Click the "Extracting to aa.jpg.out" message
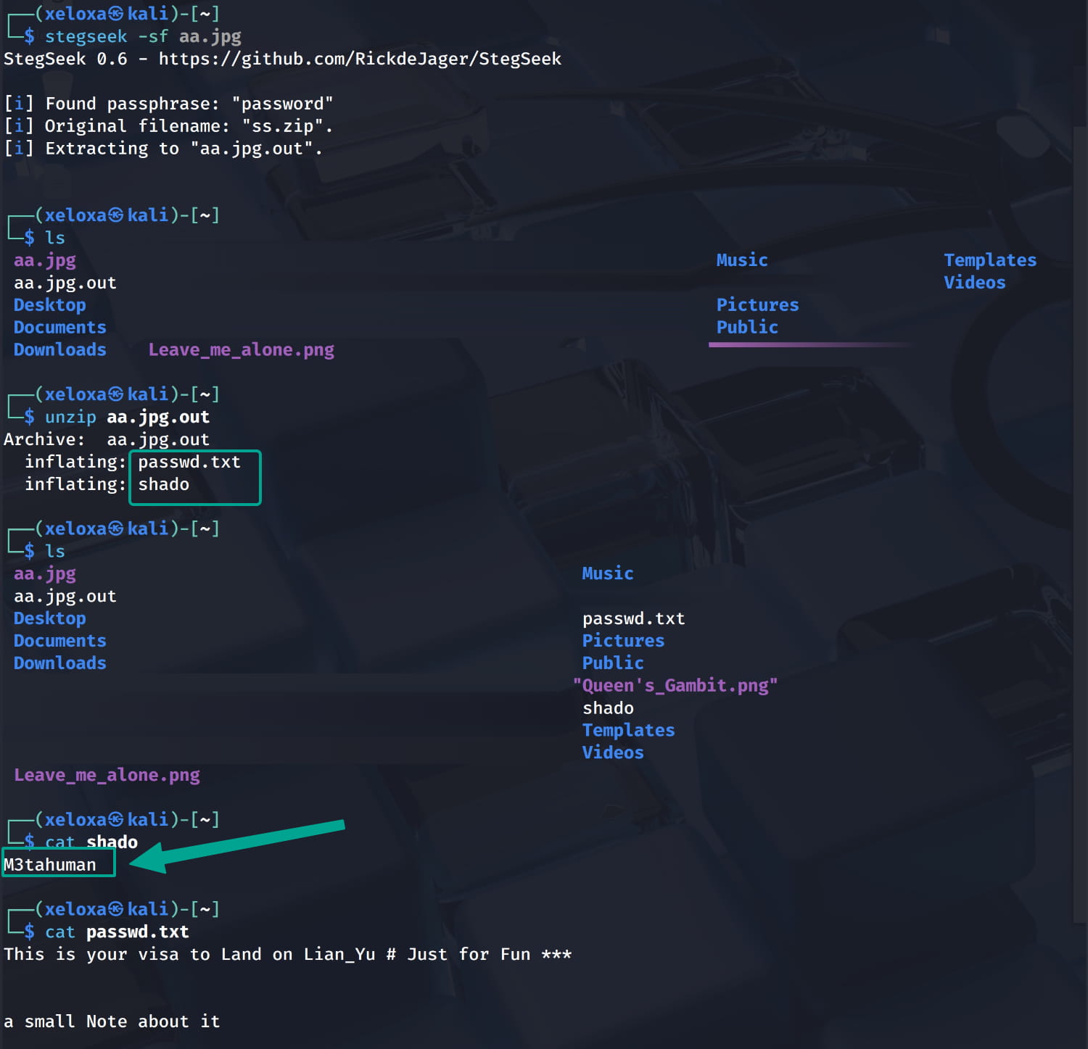 163,149
